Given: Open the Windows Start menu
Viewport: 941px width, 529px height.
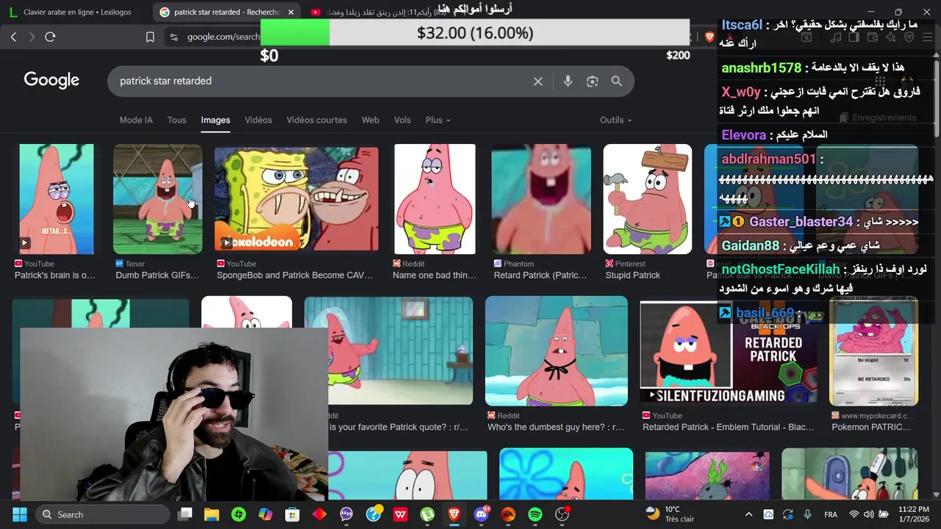Looking at the screenshot, I should [x=20, y=514].
